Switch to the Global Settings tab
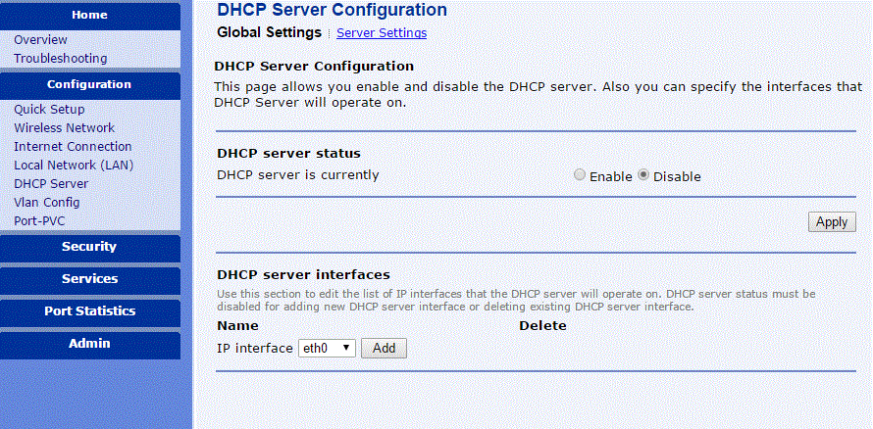873x429 pixels. [x=269, y=32]
